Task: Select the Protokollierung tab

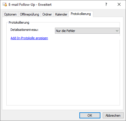Action: [x=81, y=14]
